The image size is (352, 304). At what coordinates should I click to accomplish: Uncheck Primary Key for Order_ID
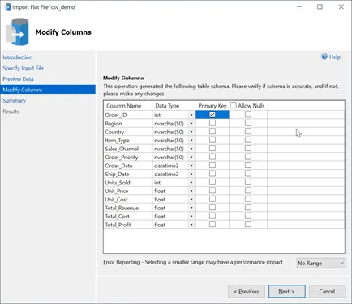212,115
